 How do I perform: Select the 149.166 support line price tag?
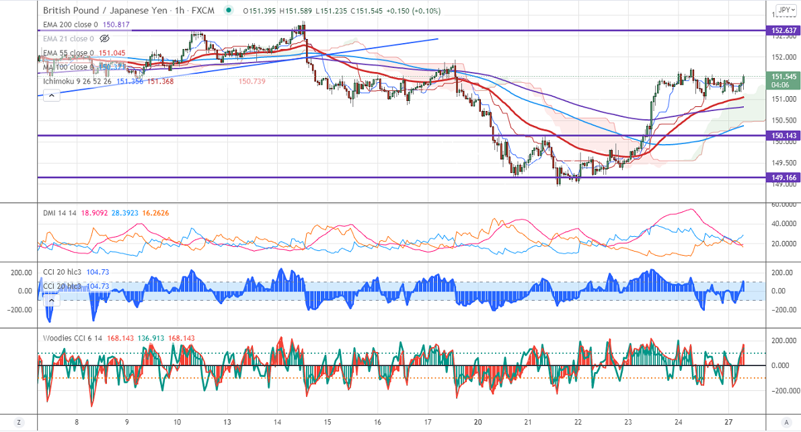pyautogui.click(x=784, y=178)
